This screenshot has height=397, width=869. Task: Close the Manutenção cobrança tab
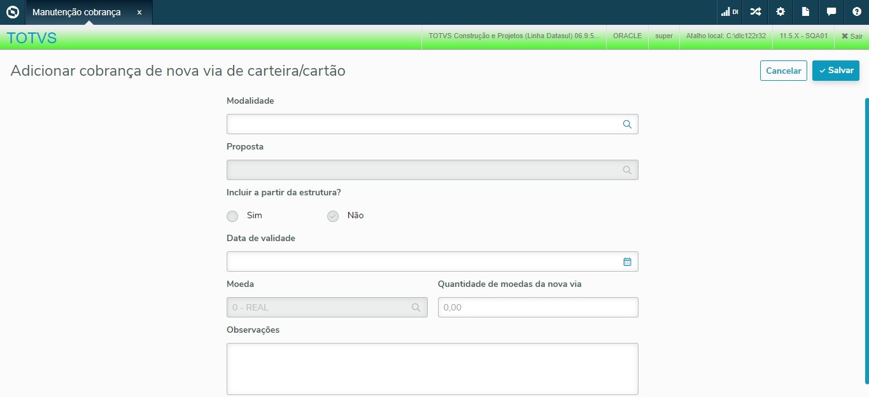[x=139, y=12]
